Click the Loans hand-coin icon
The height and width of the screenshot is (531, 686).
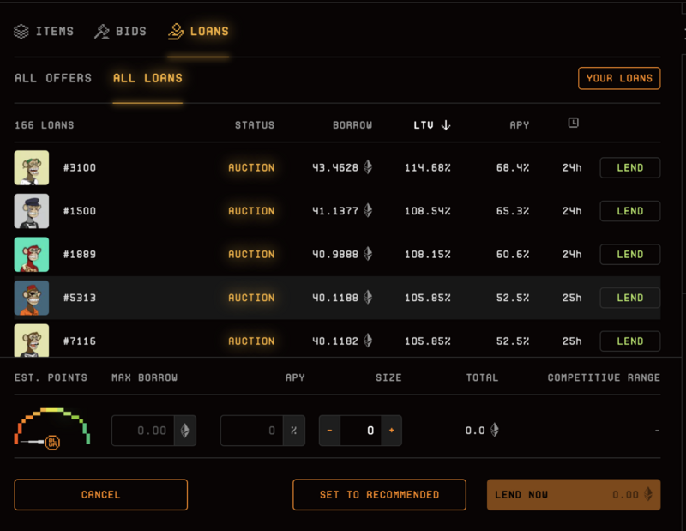[176, 32]
